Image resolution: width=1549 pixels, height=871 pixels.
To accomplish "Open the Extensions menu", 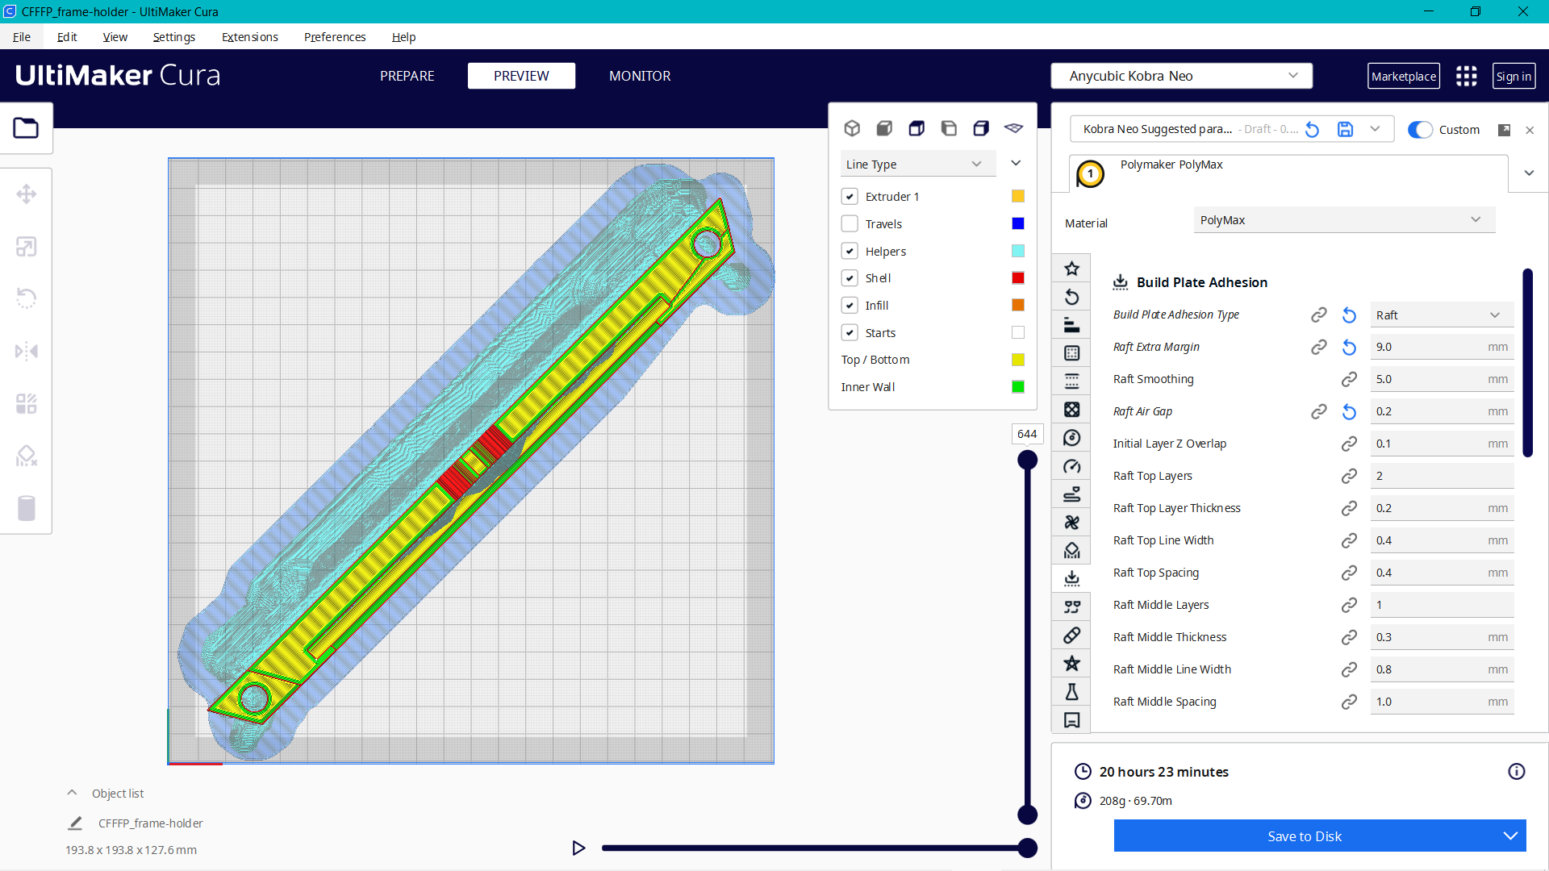I will 249,37.
